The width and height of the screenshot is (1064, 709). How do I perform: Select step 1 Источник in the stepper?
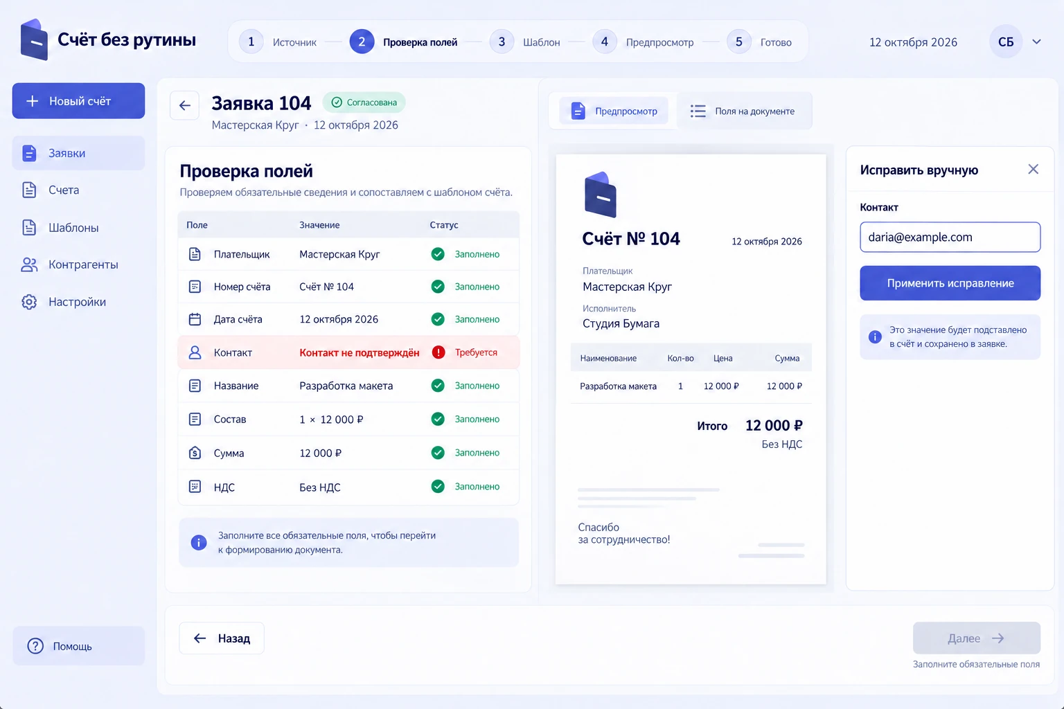[278, 42]
